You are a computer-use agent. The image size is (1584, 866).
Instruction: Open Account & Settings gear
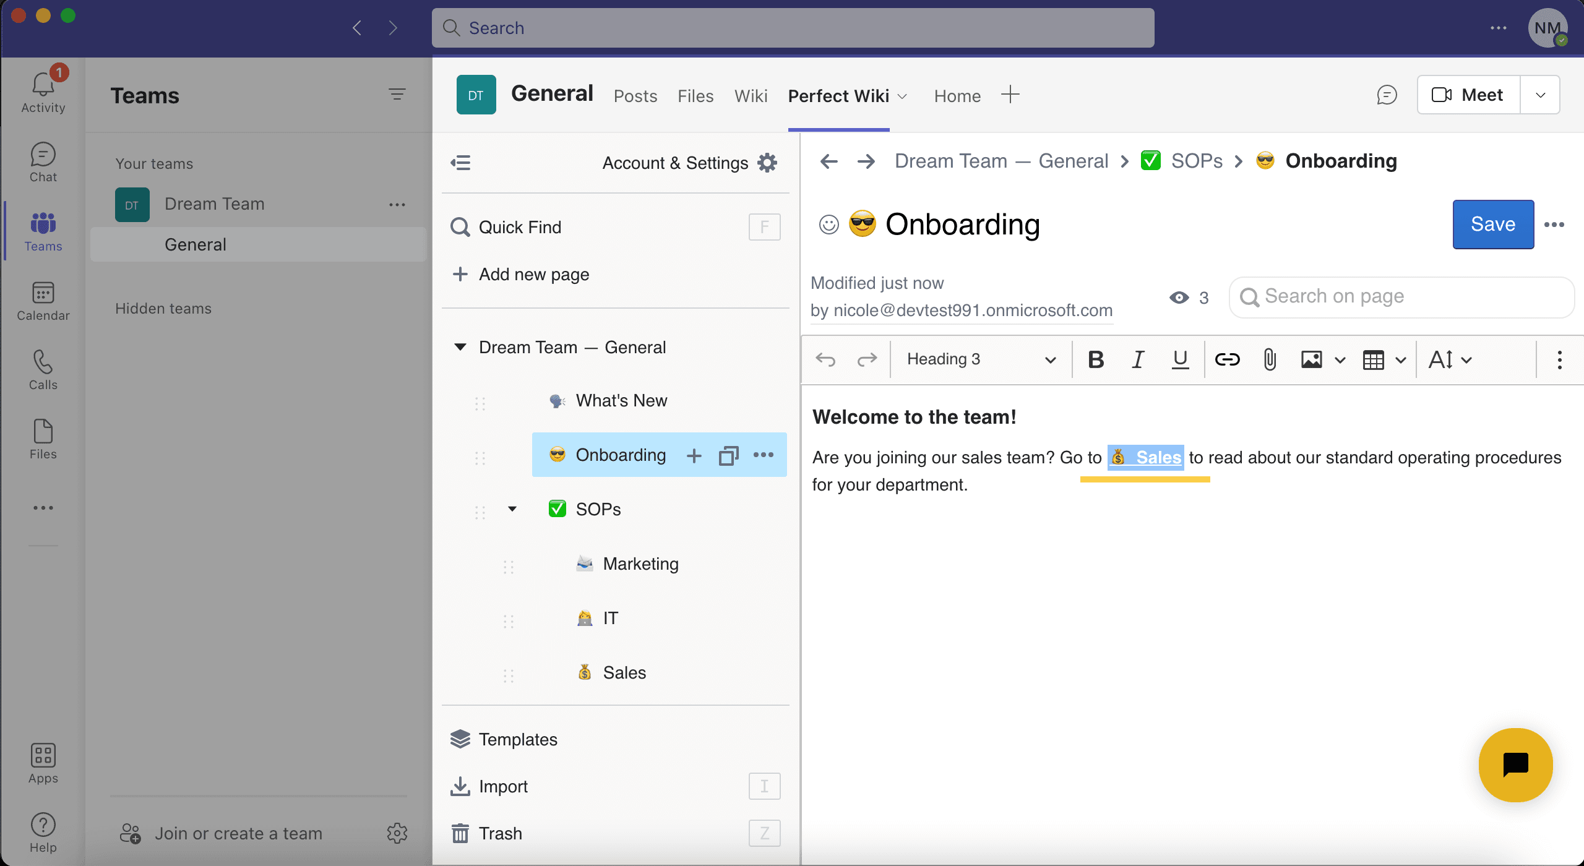tap(767, 163)
